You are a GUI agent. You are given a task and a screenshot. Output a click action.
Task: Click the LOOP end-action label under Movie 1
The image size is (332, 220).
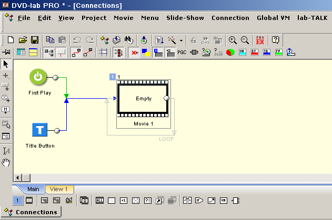pyautogui.click(x=166, y=139)
